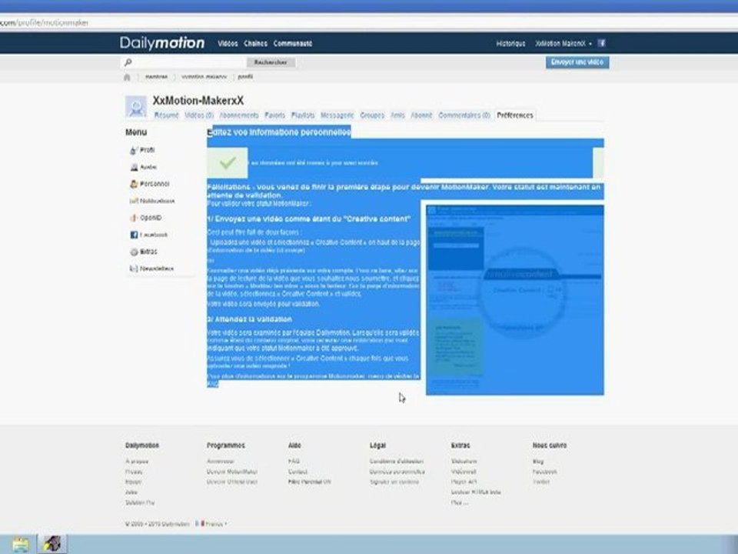Viewport: 738px width, 554px height.
Task: Click 'Editez vos informations personnelles' heading
Action: pos(280,132)
